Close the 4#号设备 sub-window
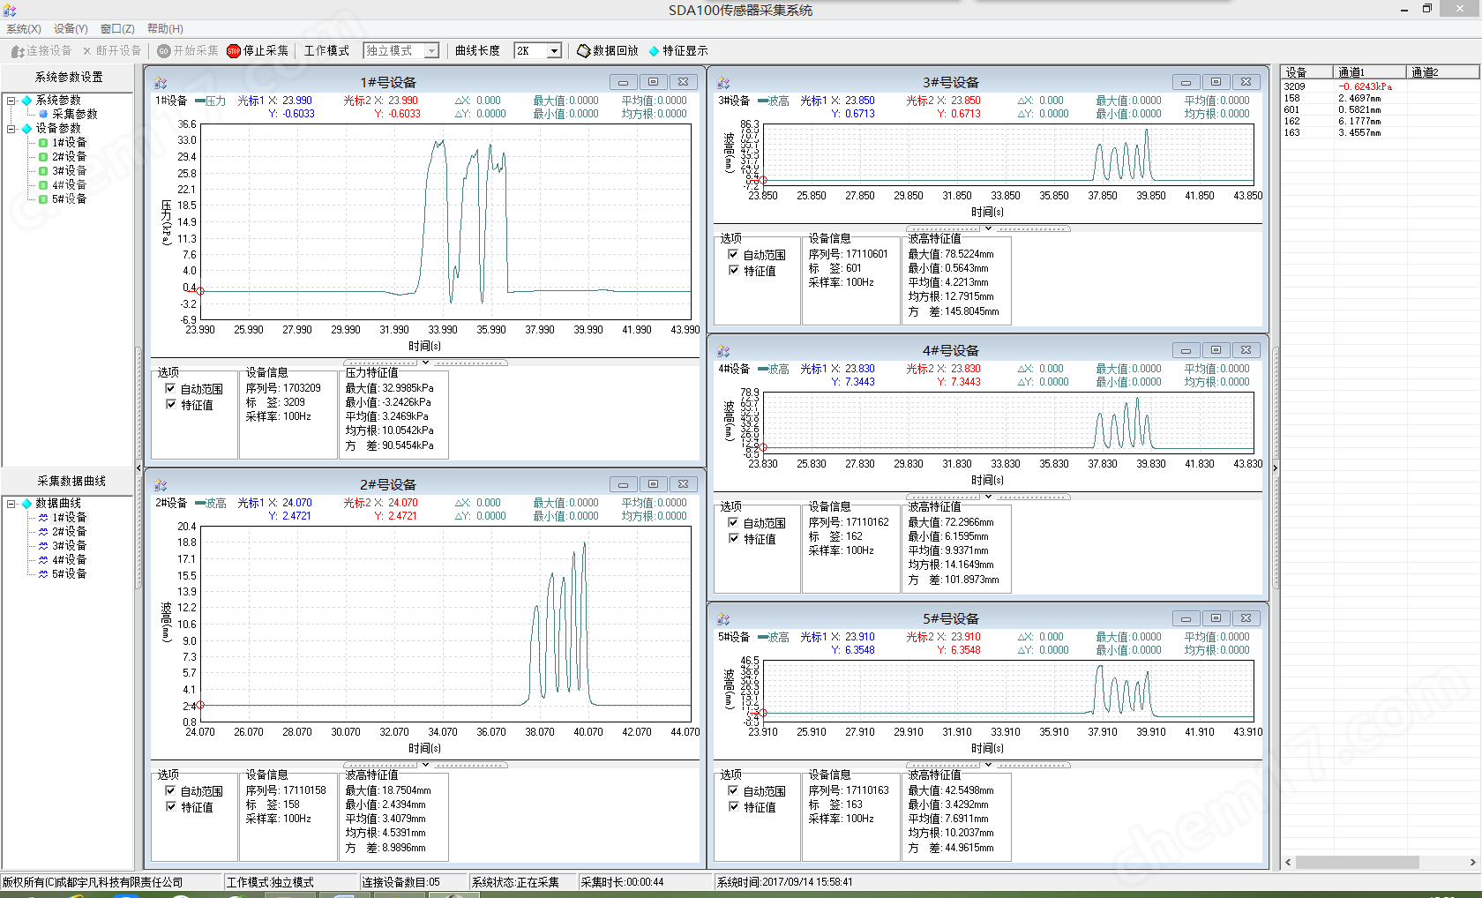This screenshot has height=898, width=1482. coord(1246,350)
